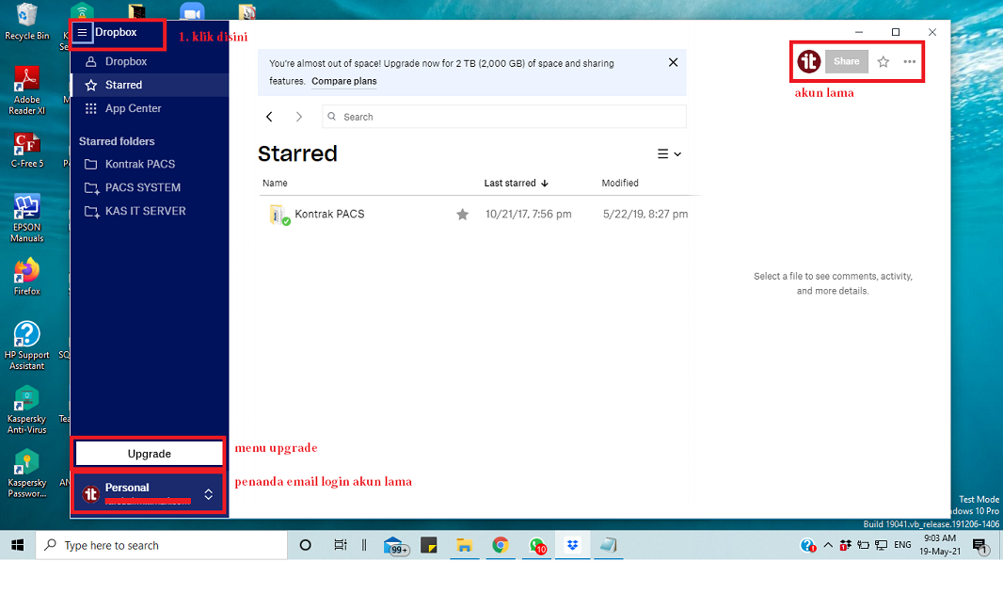Open Kaspersky Anti-Virus desktop shortcut
1003x593 pixels.
(27, 409)
